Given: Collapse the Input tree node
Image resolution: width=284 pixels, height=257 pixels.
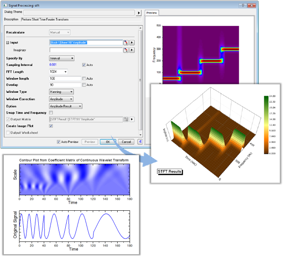Looking at the screenshot, I should [x=8, y=42].
